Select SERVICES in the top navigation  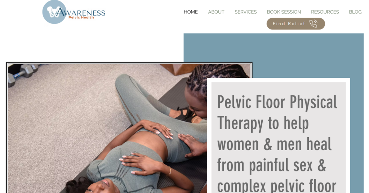coord(245,12)
